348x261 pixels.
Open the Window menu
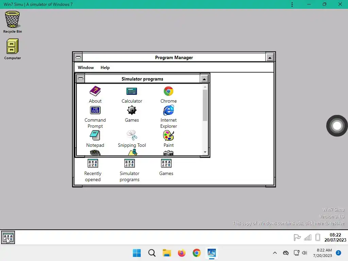[86, 68]
